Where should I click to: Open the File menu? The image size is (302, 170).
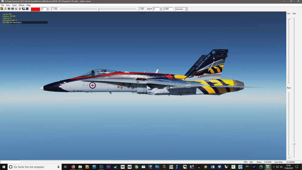tap(2, 5)
